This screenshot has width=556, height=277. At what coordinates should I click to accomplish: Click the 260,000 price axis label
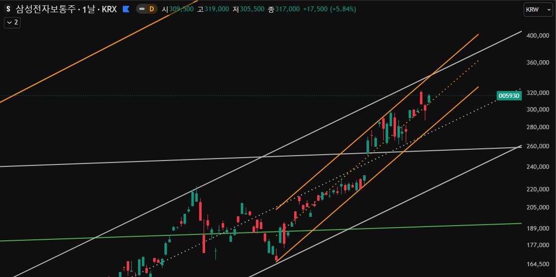pyautogui.click(x=537, y=146)
